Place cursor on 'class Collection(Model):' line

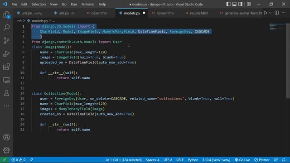(x=56, y=93)
